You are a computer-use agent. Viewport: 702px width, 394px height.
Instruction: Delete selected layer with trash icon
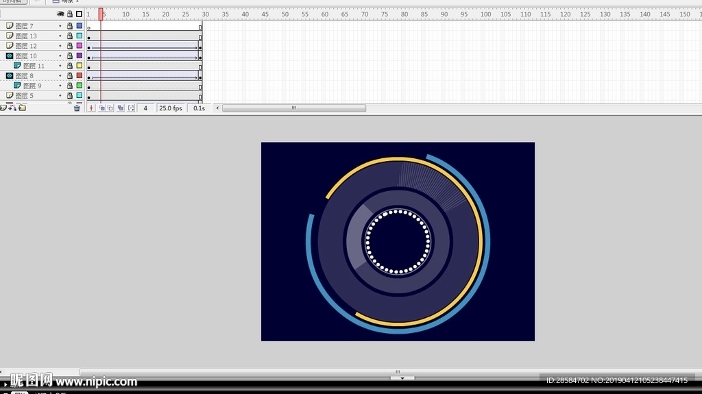point(77,108)
